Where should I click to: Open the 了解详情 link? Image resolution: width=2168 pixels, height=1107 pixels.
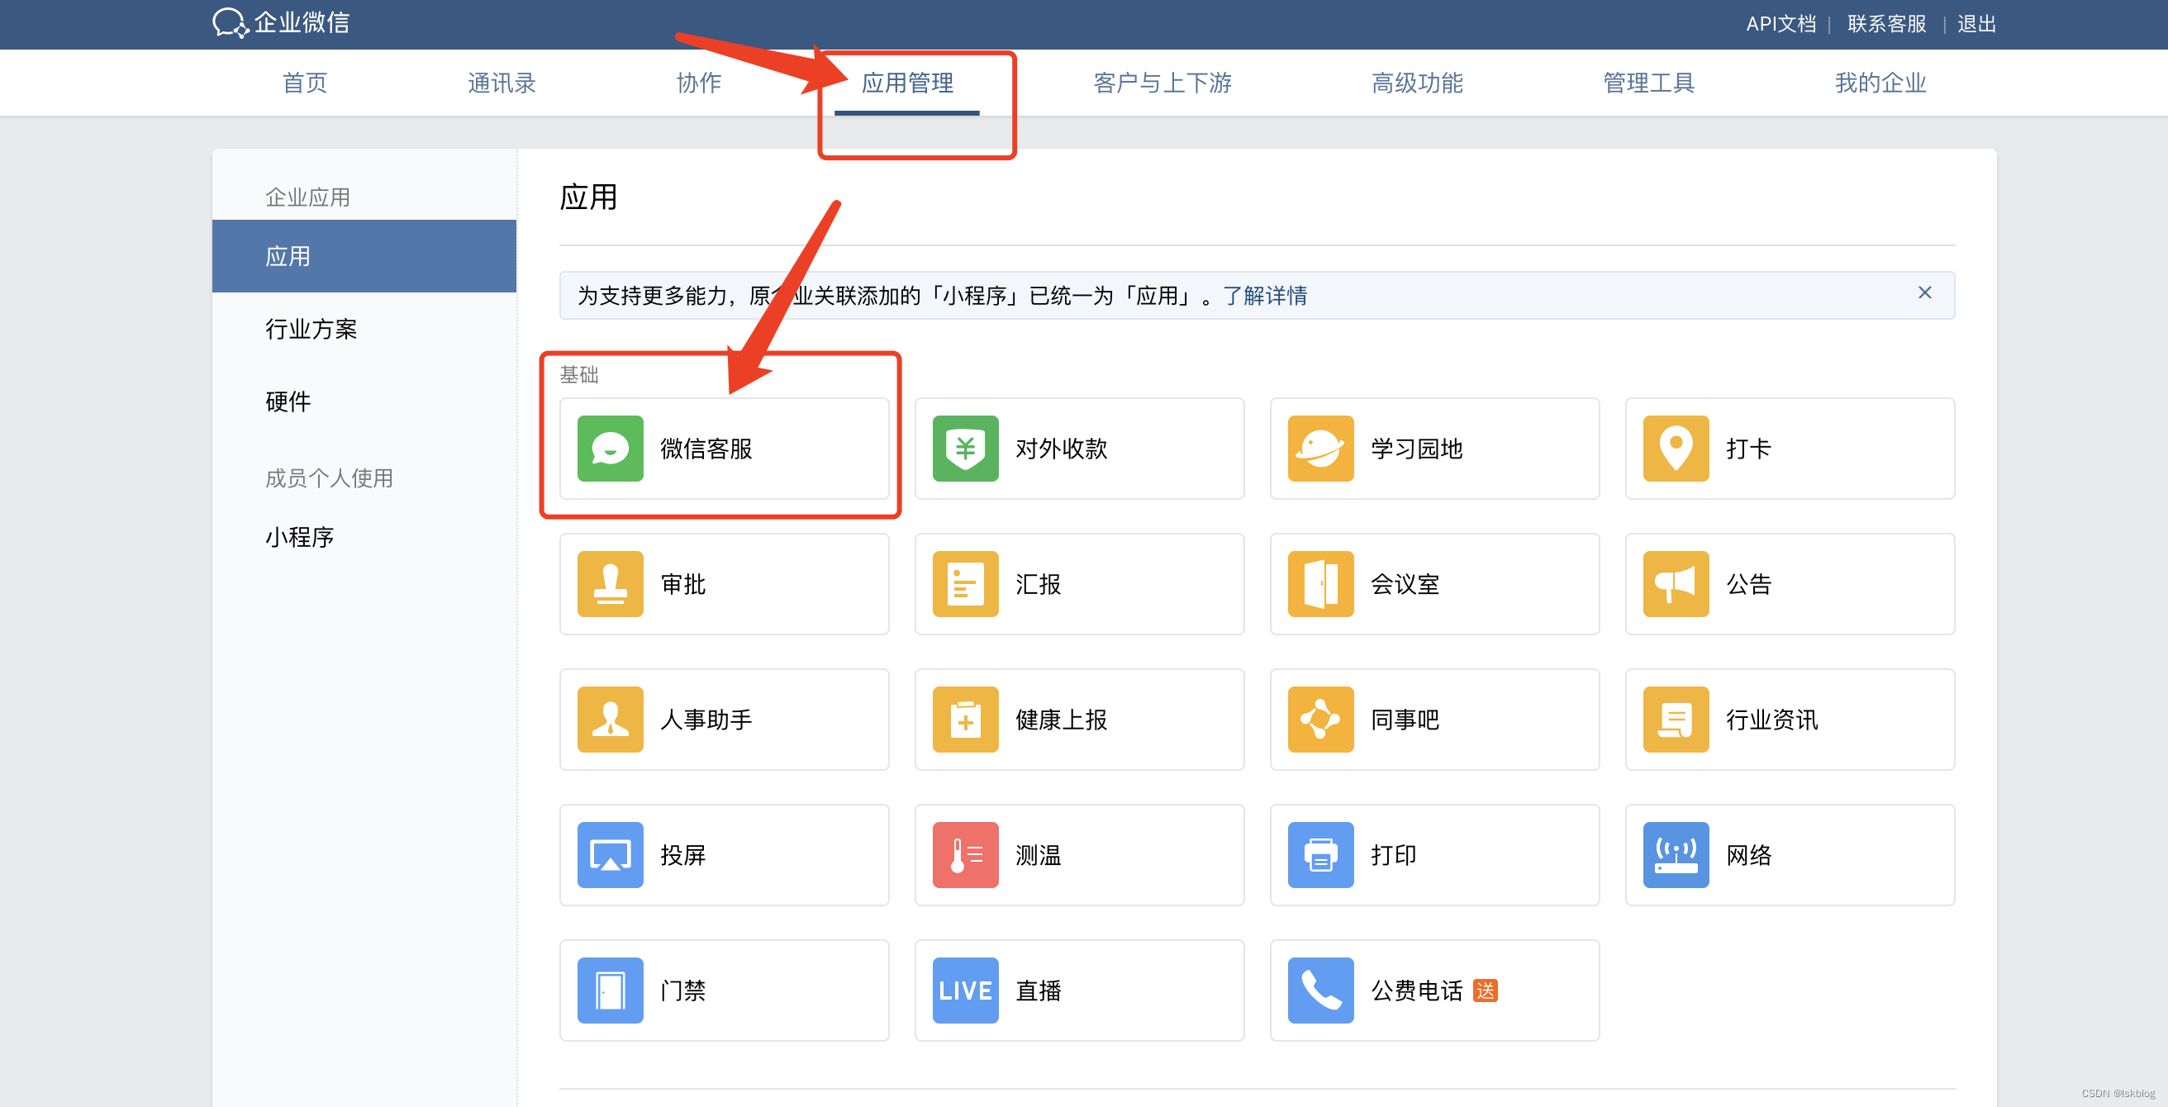[x=1265, y=296]
